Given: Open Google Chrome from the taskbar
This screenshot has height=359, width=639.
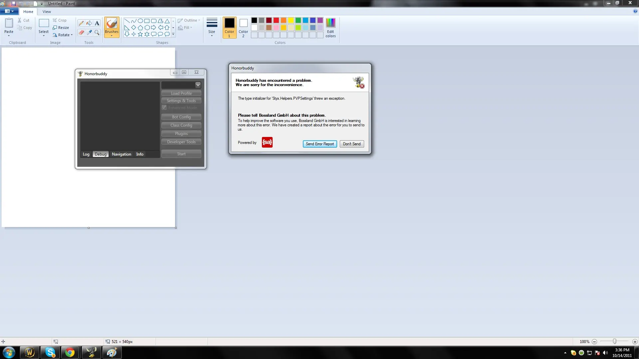Looking at the screenshot, I should pyautogui.click(x=70, y=352).
